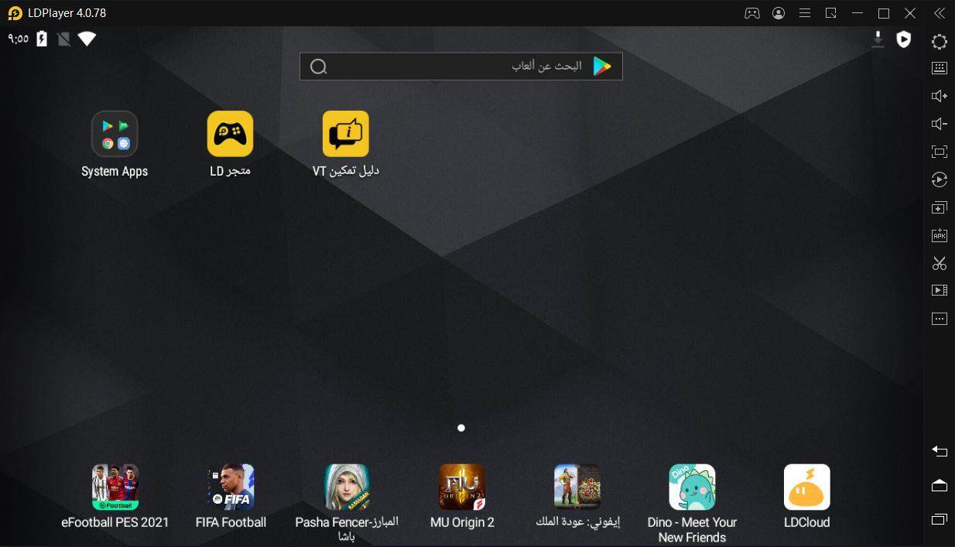
Task: Click the Google Play logo in search bar
Action: tap(602, 67)
